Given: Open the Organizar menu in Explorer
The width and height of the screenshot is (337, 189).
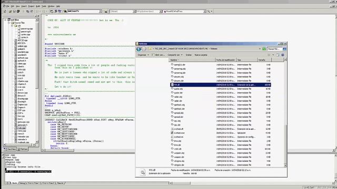Looking at the screenshot, I should 143,55.
